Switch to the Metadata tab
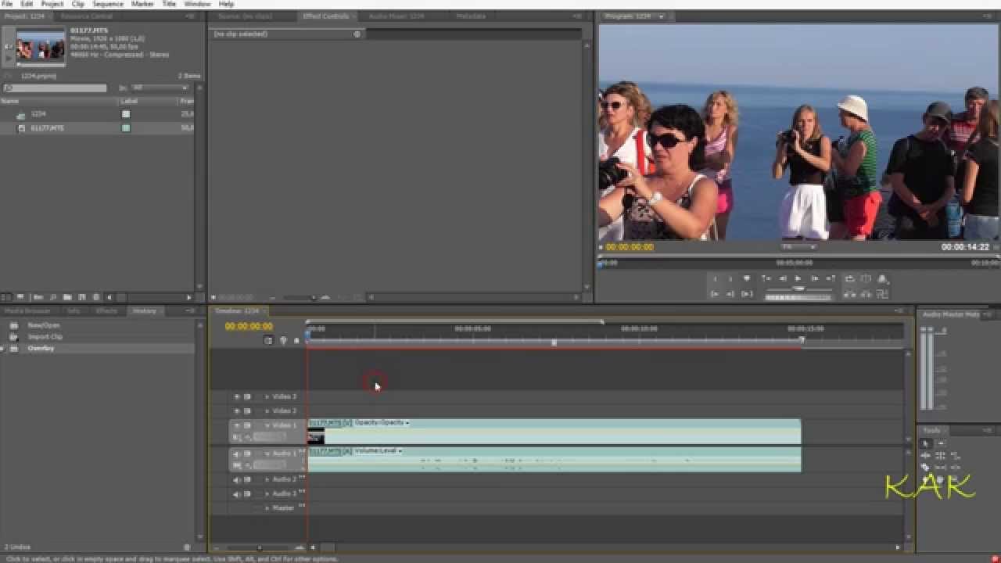 [471, 16]
